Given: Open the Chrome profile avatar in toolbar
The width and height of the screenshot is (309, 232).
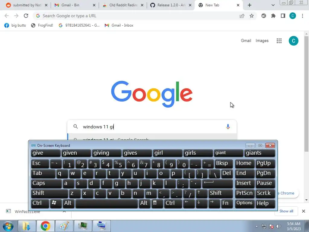Looking at the screenshot, I should click(293, 16).
